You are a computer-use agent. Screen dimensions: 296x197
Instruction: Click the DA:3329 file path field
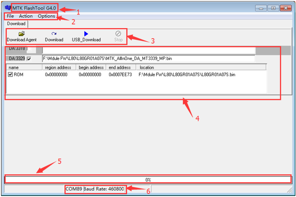(x=148, y=59)
